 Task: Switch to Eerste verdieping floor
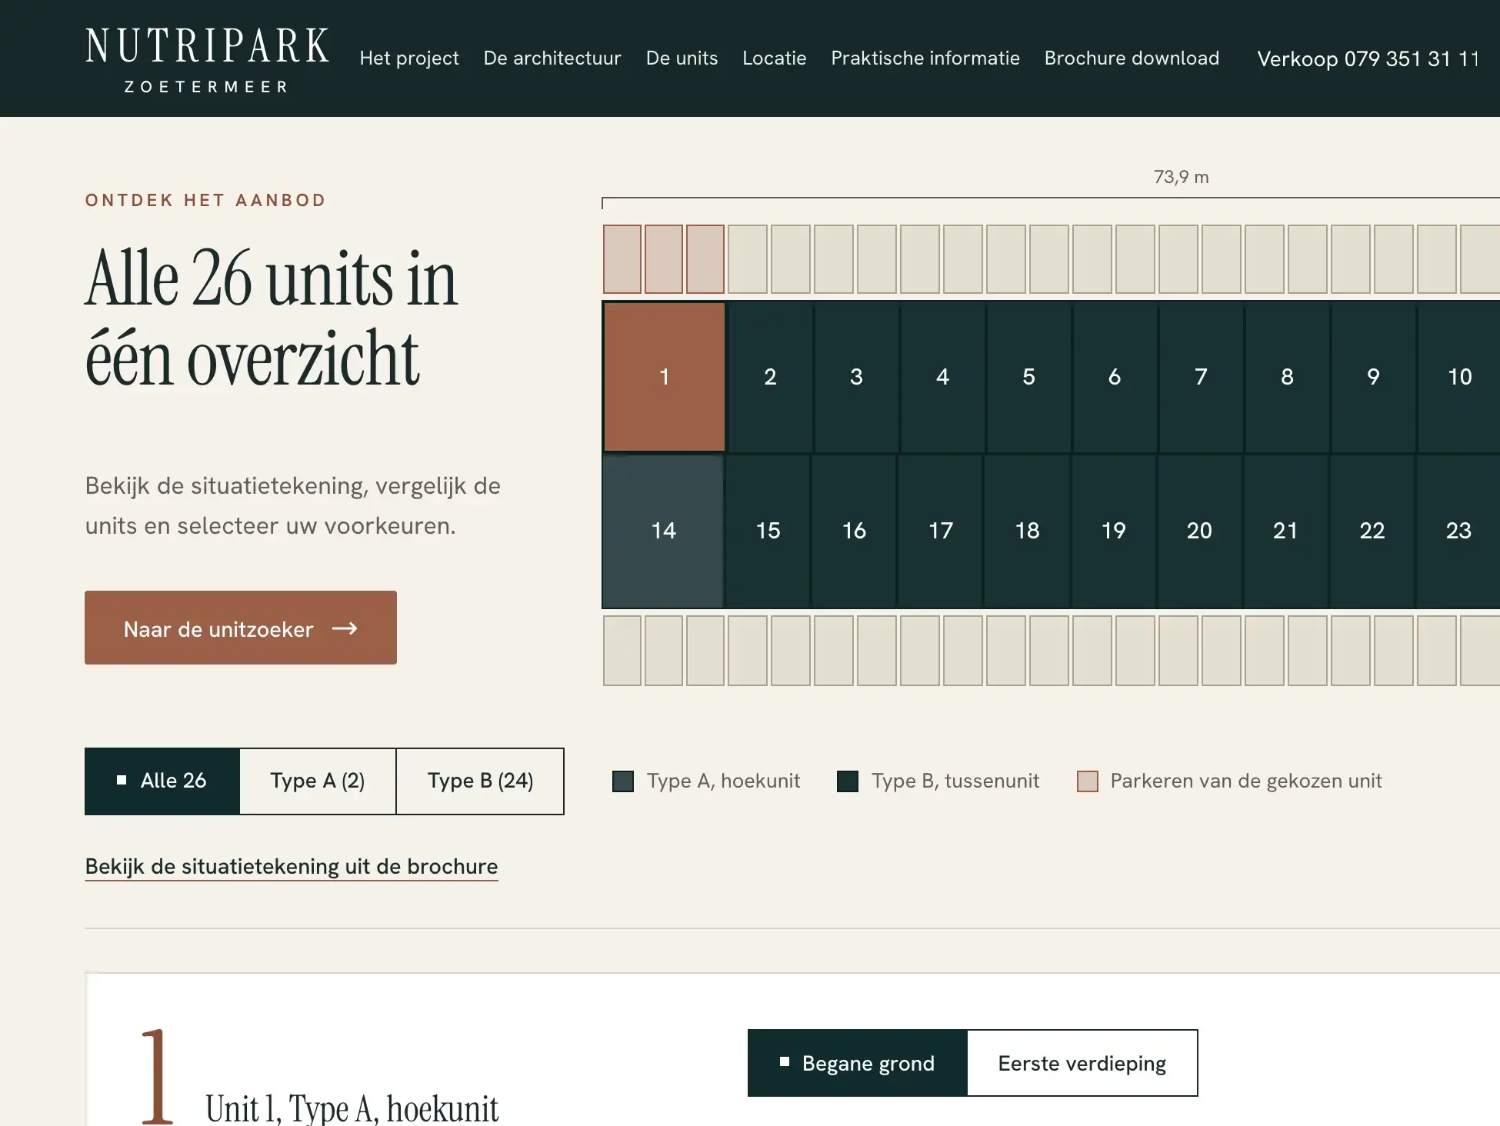point(1082,1063)
